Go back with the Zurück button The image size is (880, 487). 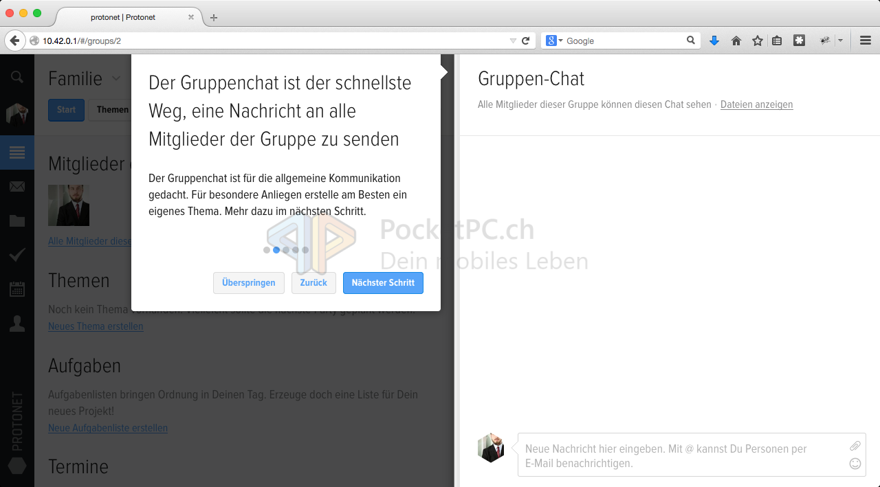click(x=313, y=283)
